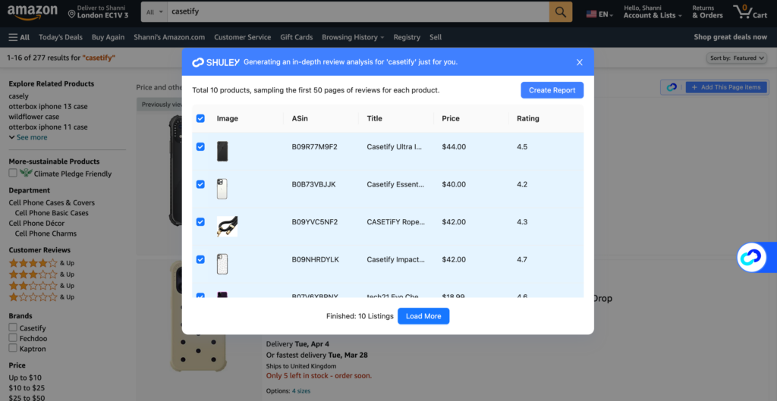The image size is (777, 401).
Task: Filter by 4 stars & Up
Action: pos(42,263)
